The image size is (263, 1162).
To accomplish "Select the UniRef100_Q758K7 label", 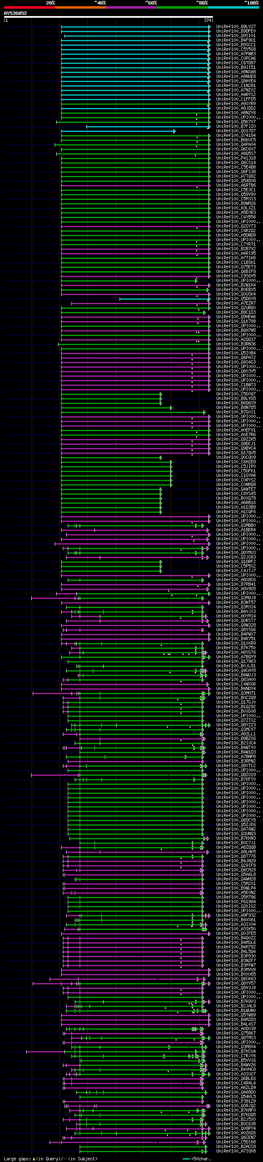I will [x=236, y=1033].
